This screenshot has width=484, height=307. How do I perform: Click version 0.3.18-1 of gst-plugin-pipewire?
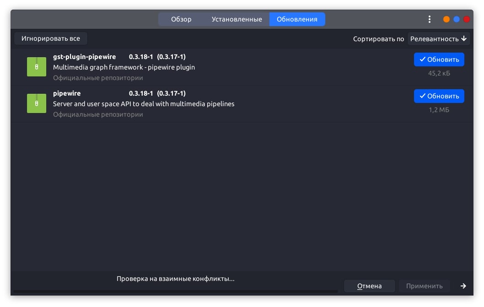[141, 57]
